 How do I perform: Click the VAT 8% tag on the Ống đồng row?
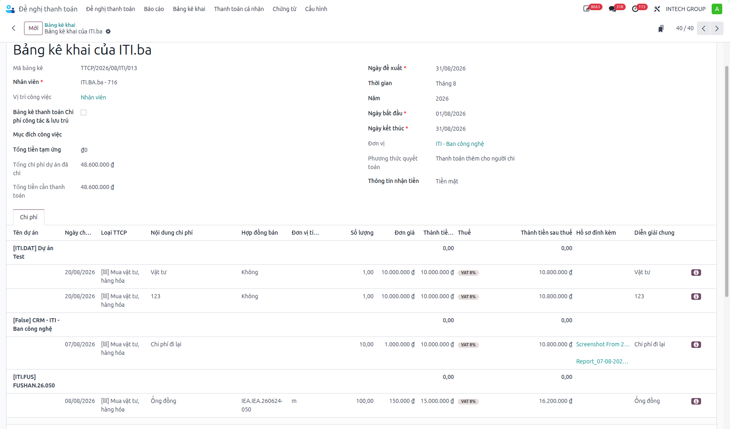pos(468,401)
